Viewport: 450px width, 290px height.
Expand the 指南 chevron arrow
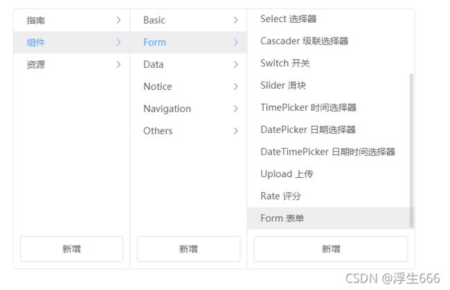pyautogui.click(x=118, y=20)
